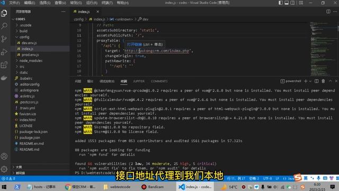Open the Manage settings gear
339x191 pixels.
(4, 169)
